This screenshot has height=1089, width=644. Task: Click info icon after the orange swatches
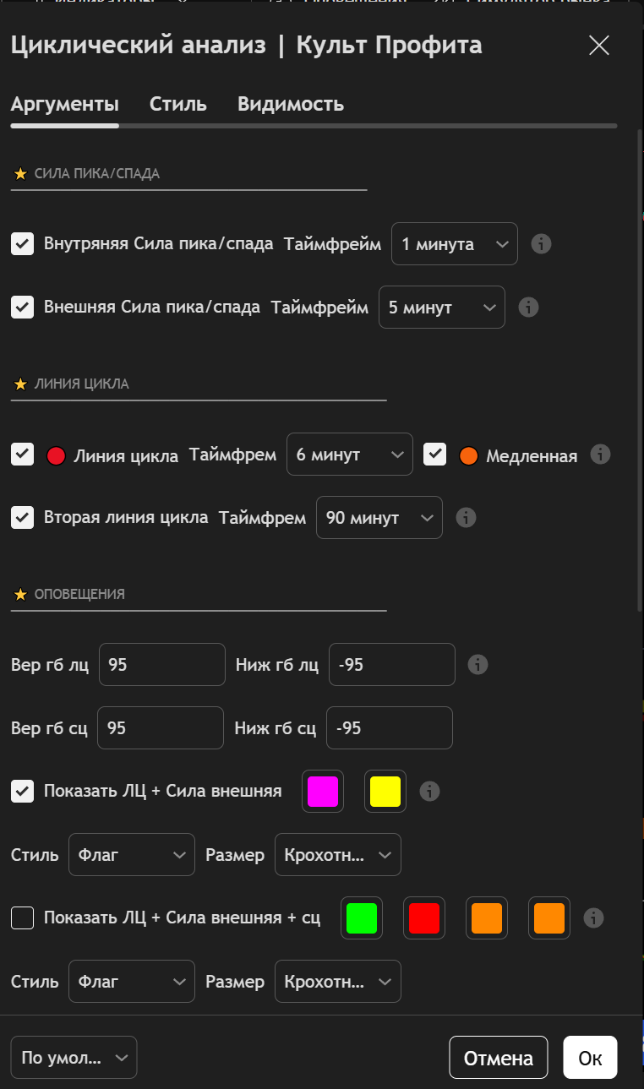(x=593, y=917)
